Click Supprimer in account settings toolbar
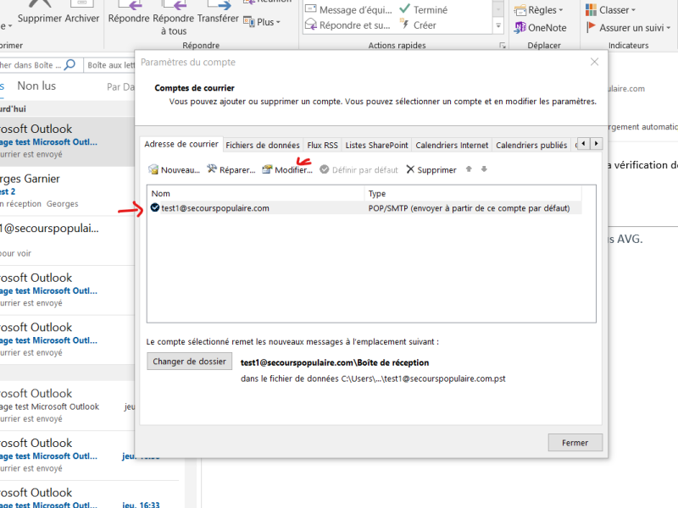 click(431, 170)
